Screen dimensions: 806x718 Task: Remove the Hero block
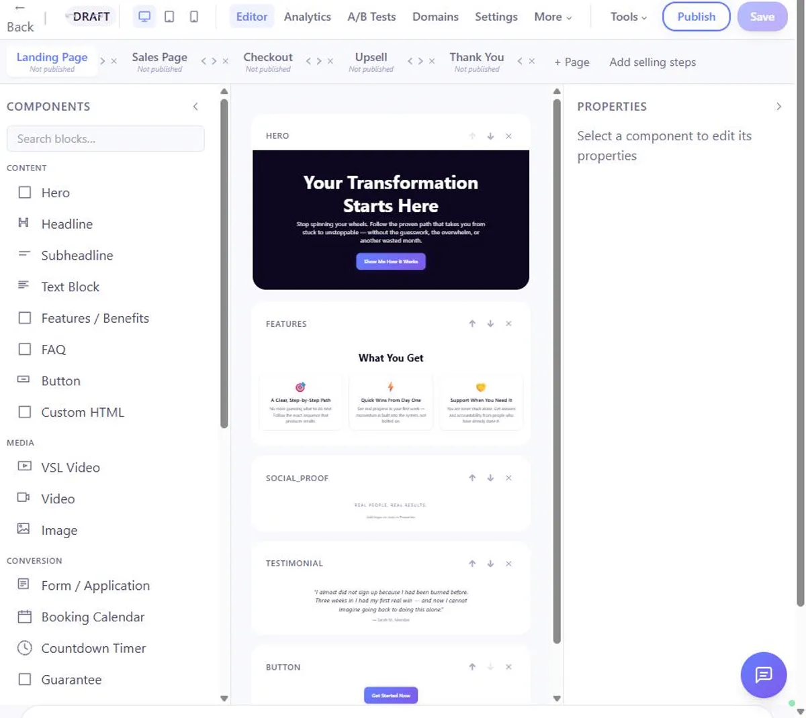(508, 136)
